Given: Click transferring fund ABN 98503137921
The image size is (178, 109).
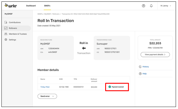Looking at the screenshot, I should 110,48.
